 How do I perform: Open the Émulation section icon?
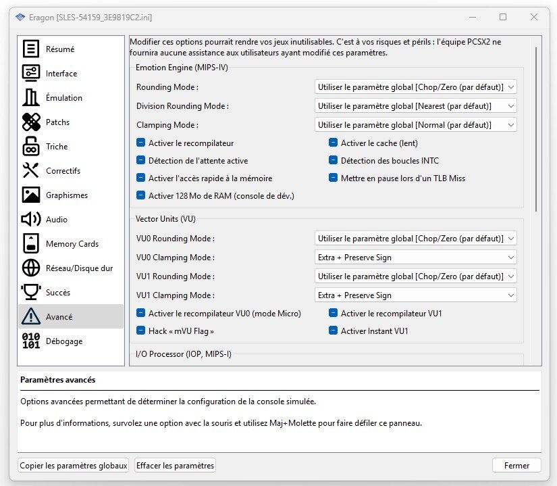coord(31,98)
